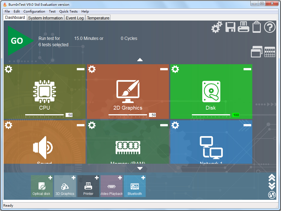
Task: Click the Disk duty cycle value 100
Action: click(236, 115)
